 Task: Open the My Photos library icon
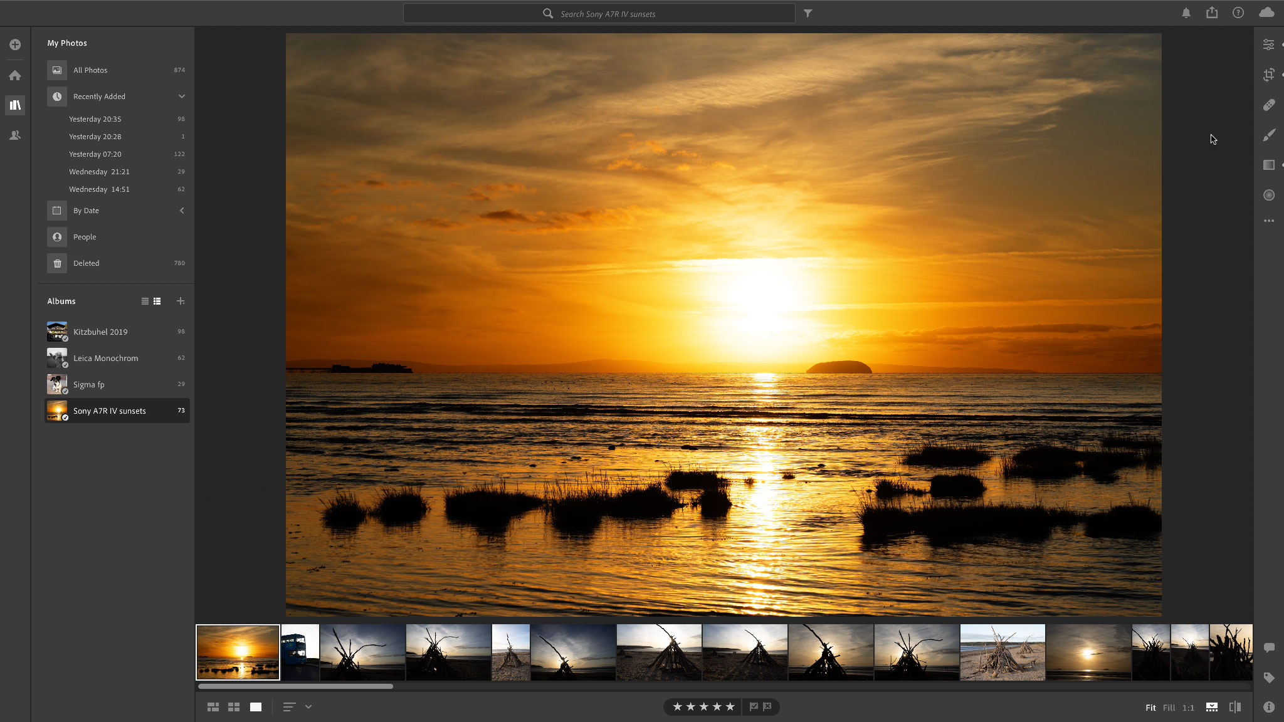15,105
